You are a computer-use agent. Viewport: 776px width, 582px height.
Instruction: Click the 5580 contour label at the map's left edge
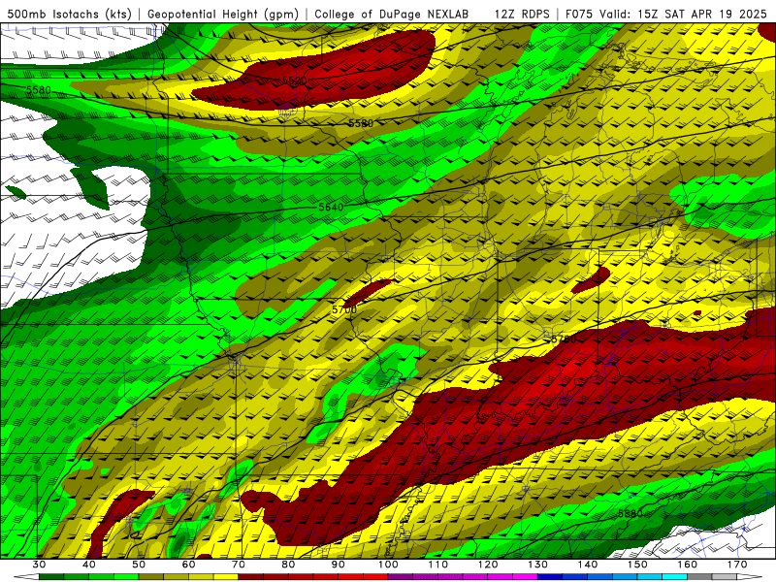pos(39,90)
